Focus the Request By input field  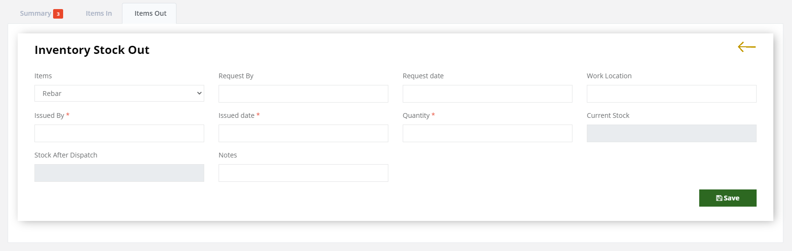tap(303, 94)
